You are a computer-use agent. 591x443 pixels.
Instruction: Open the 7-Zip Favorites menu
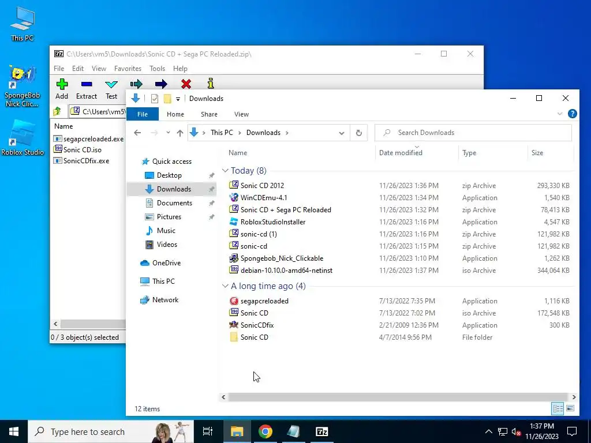[x=128, y=69]
